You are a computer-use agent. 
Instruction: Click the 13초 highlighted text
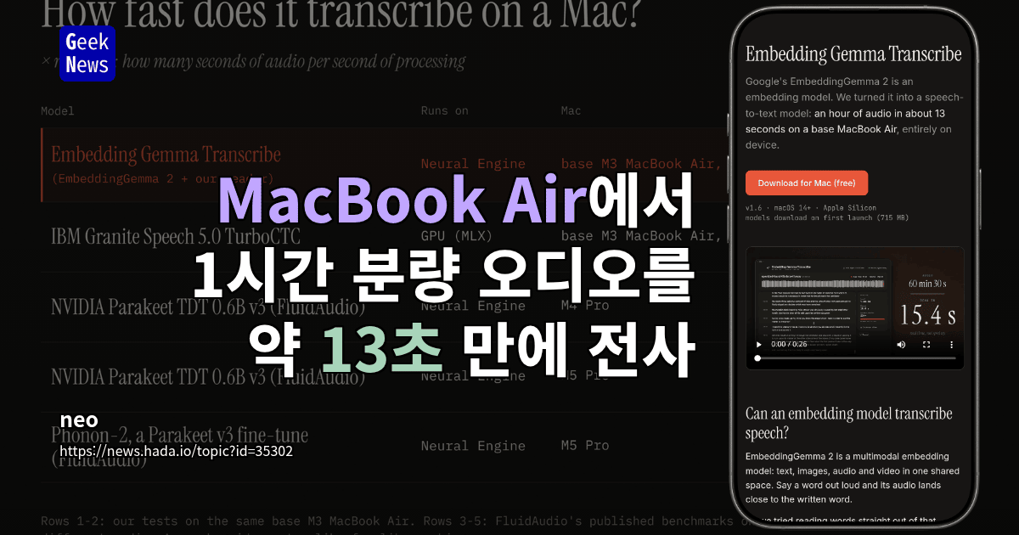[x=382, y=348]
